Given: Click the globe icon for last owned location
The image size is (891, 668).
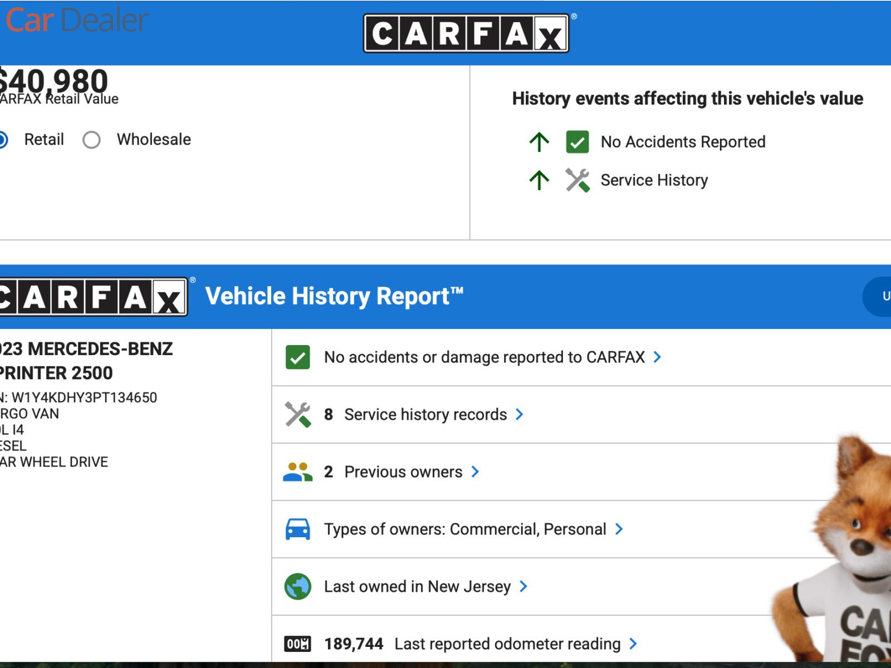Looking at the screenshot, I should 297,587.
